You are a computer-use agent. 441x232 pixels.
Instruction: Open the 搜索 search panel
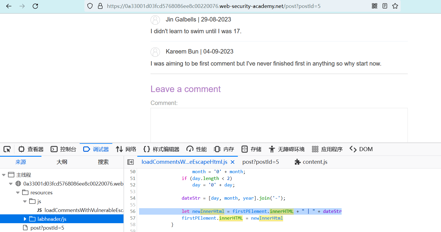[x=103, y=162]
